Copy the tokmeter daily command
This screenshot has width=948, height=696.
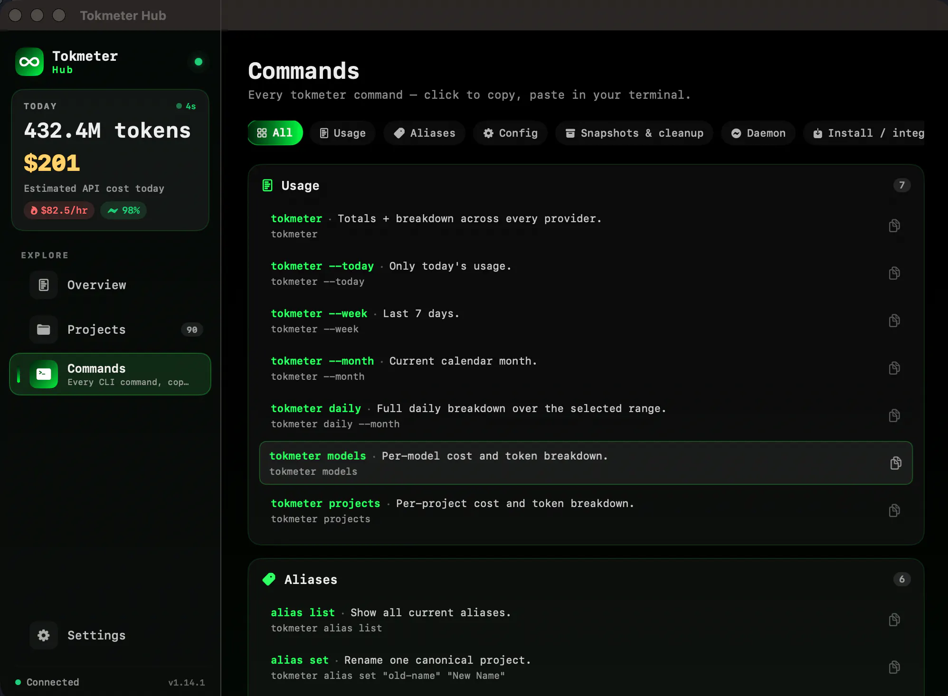[894, 415]
